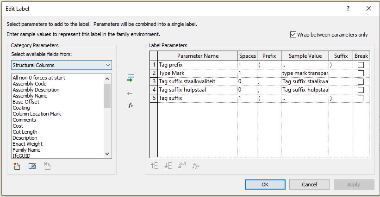Click the OK button
Screen dimensions: 380x197
(265, 184)
